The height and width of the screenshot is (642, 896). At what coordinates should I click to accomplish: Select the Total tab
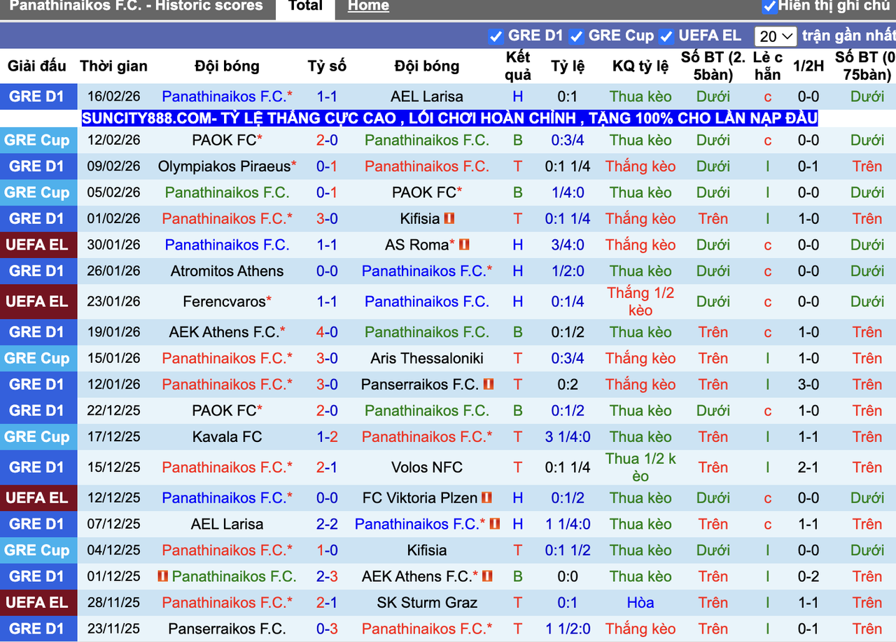pos(305,6)
